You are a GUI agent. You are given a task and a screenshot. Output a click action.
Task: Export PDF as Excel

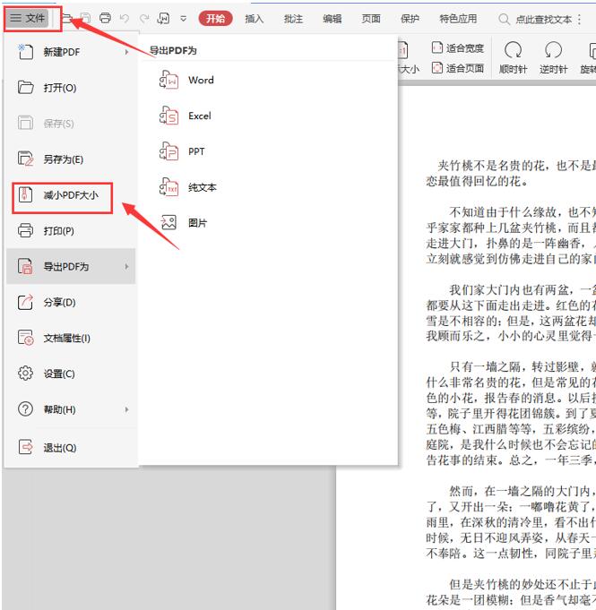[200, 116]
